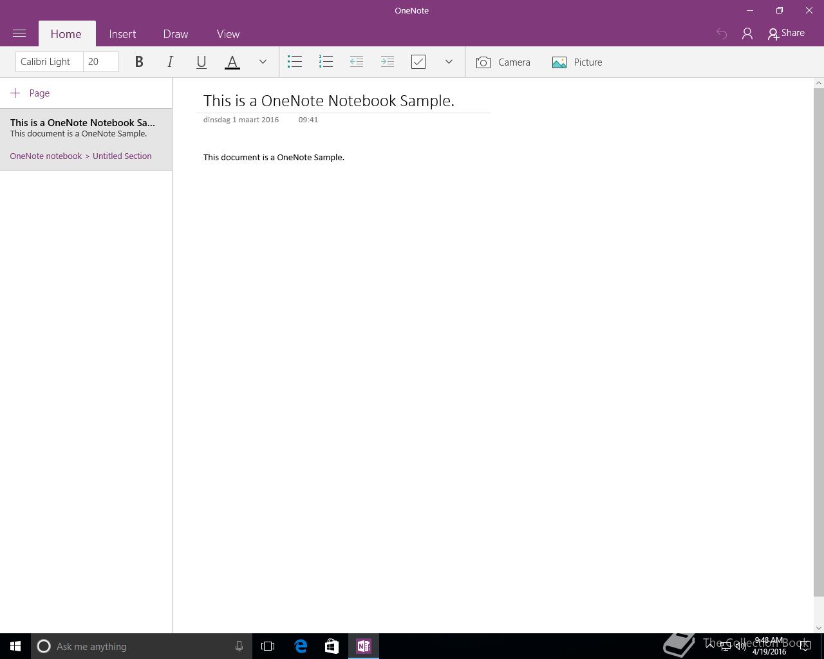Open the Untitled Section breadcrumb link
The width and height of the screenshot is (824, 659).
(x=122, y=156)
